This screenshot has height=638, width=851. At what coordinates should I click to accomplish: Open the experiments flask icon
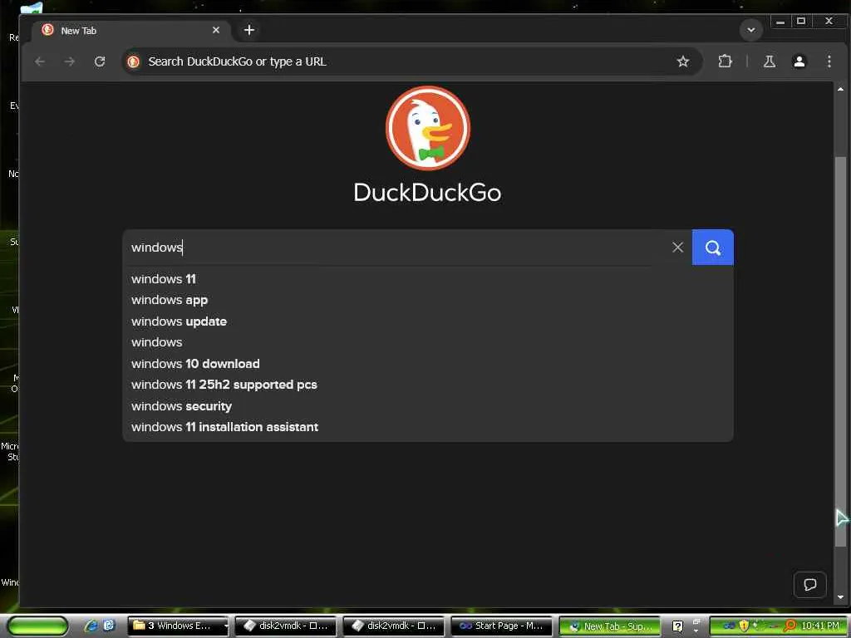(769, 61)
